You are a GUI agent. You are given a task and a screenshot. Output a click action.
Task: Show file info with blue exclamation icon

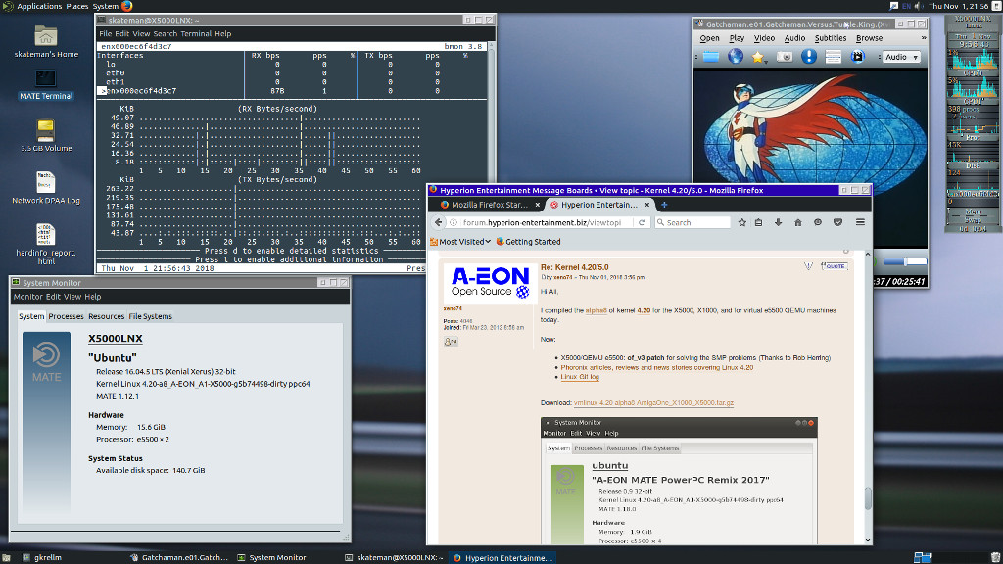click(808, 57)
